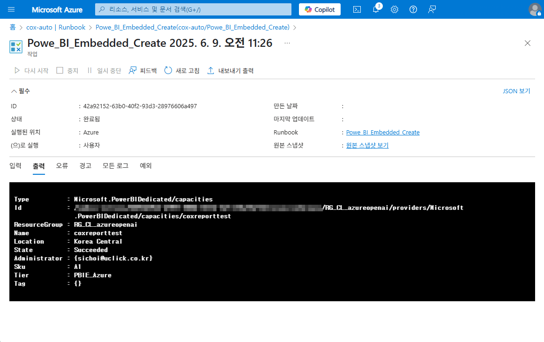The width and height of the screenshot is (544, 342).
Task: Open the user account avatar
Action: pos(535,9)
